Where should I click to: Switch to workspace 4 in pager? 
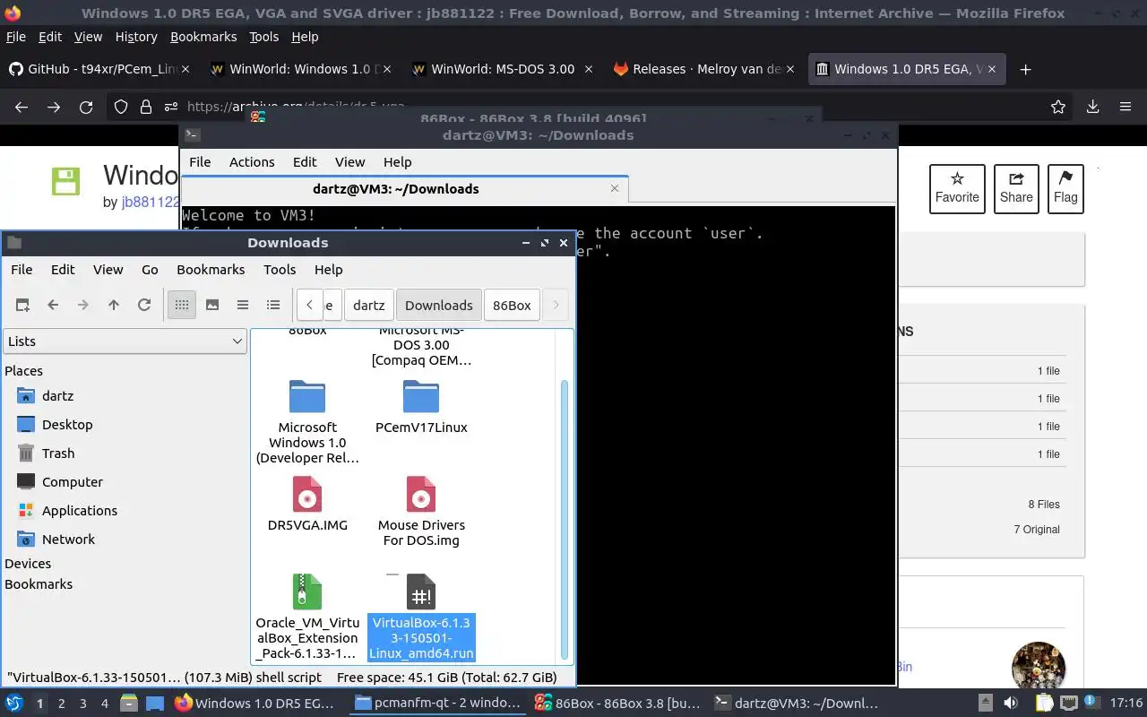(104, 704)
